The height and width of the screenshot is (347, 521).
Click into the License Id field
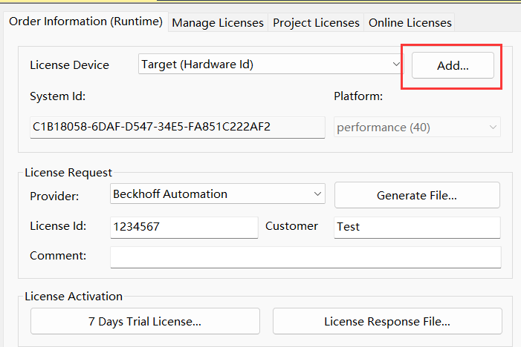coord(184,227)
